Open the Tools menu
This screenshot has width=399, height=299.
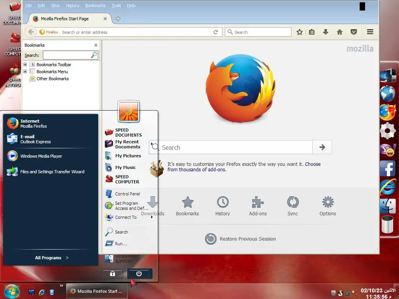click(x=116, y=5)
